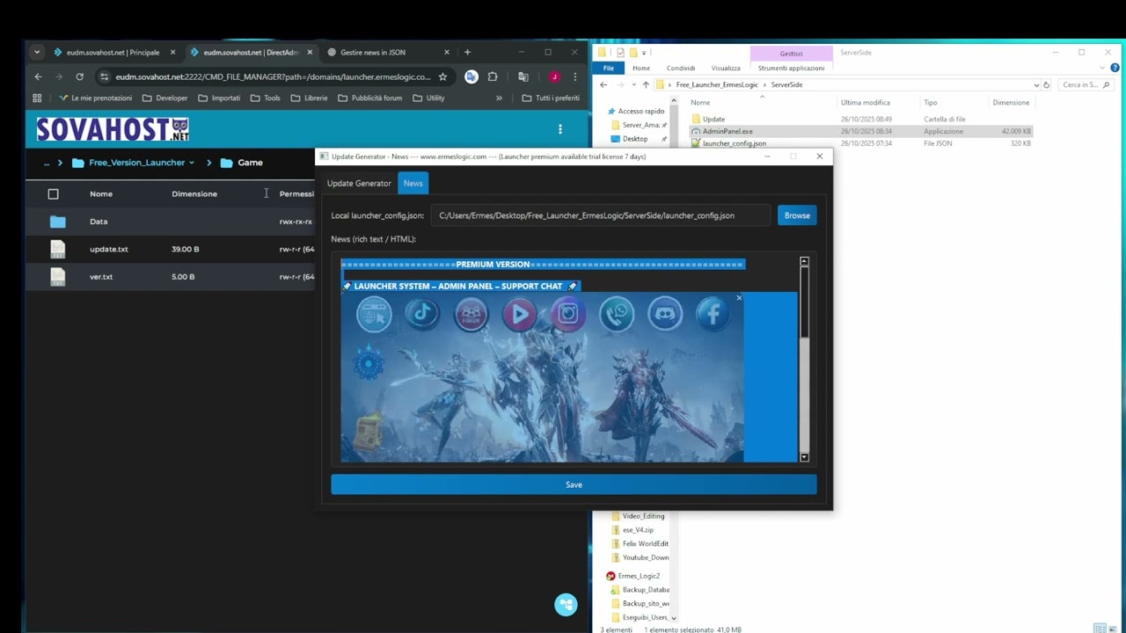Select the News tab
The width and height of the screenshot is (1126, 633).
(x=413, y=183)
